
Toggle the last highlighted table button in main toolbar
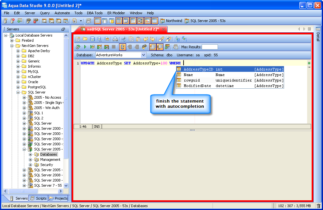[x=154, y=21]
